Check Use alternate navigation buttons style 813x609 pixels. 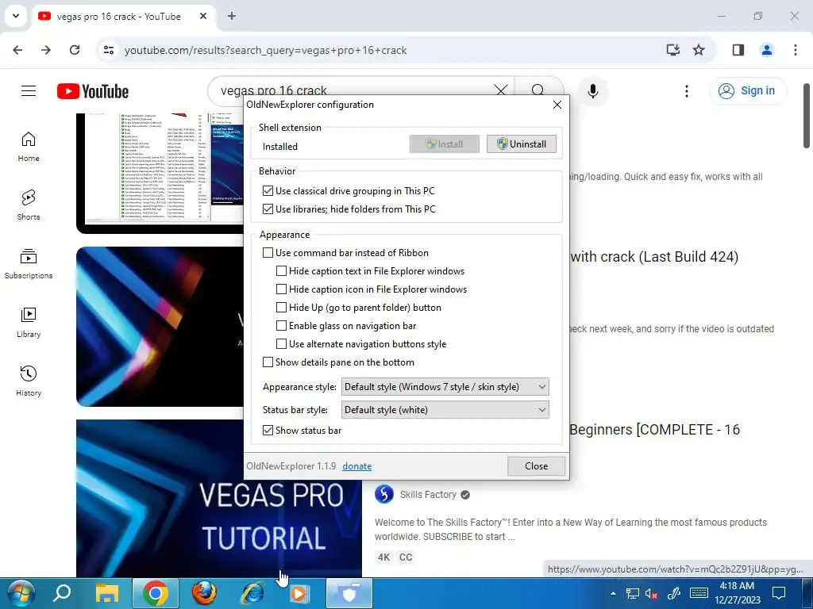(281, 344)
